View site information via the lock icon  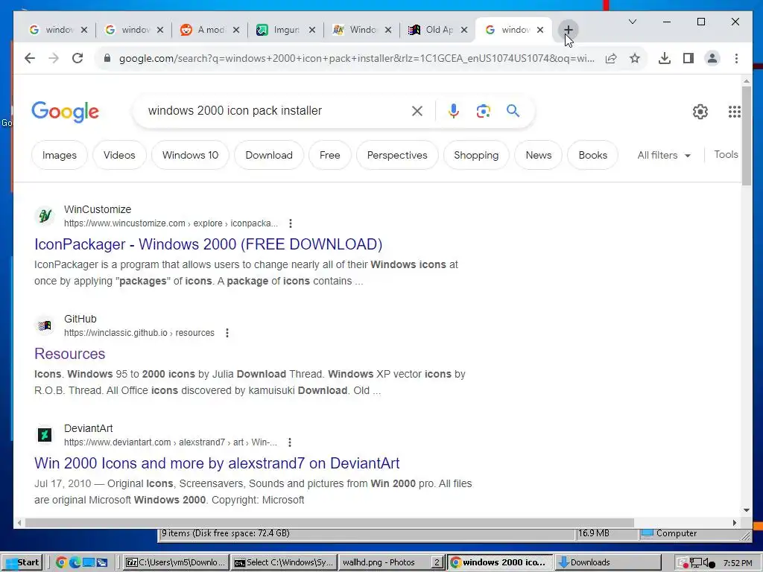point(107,58)
